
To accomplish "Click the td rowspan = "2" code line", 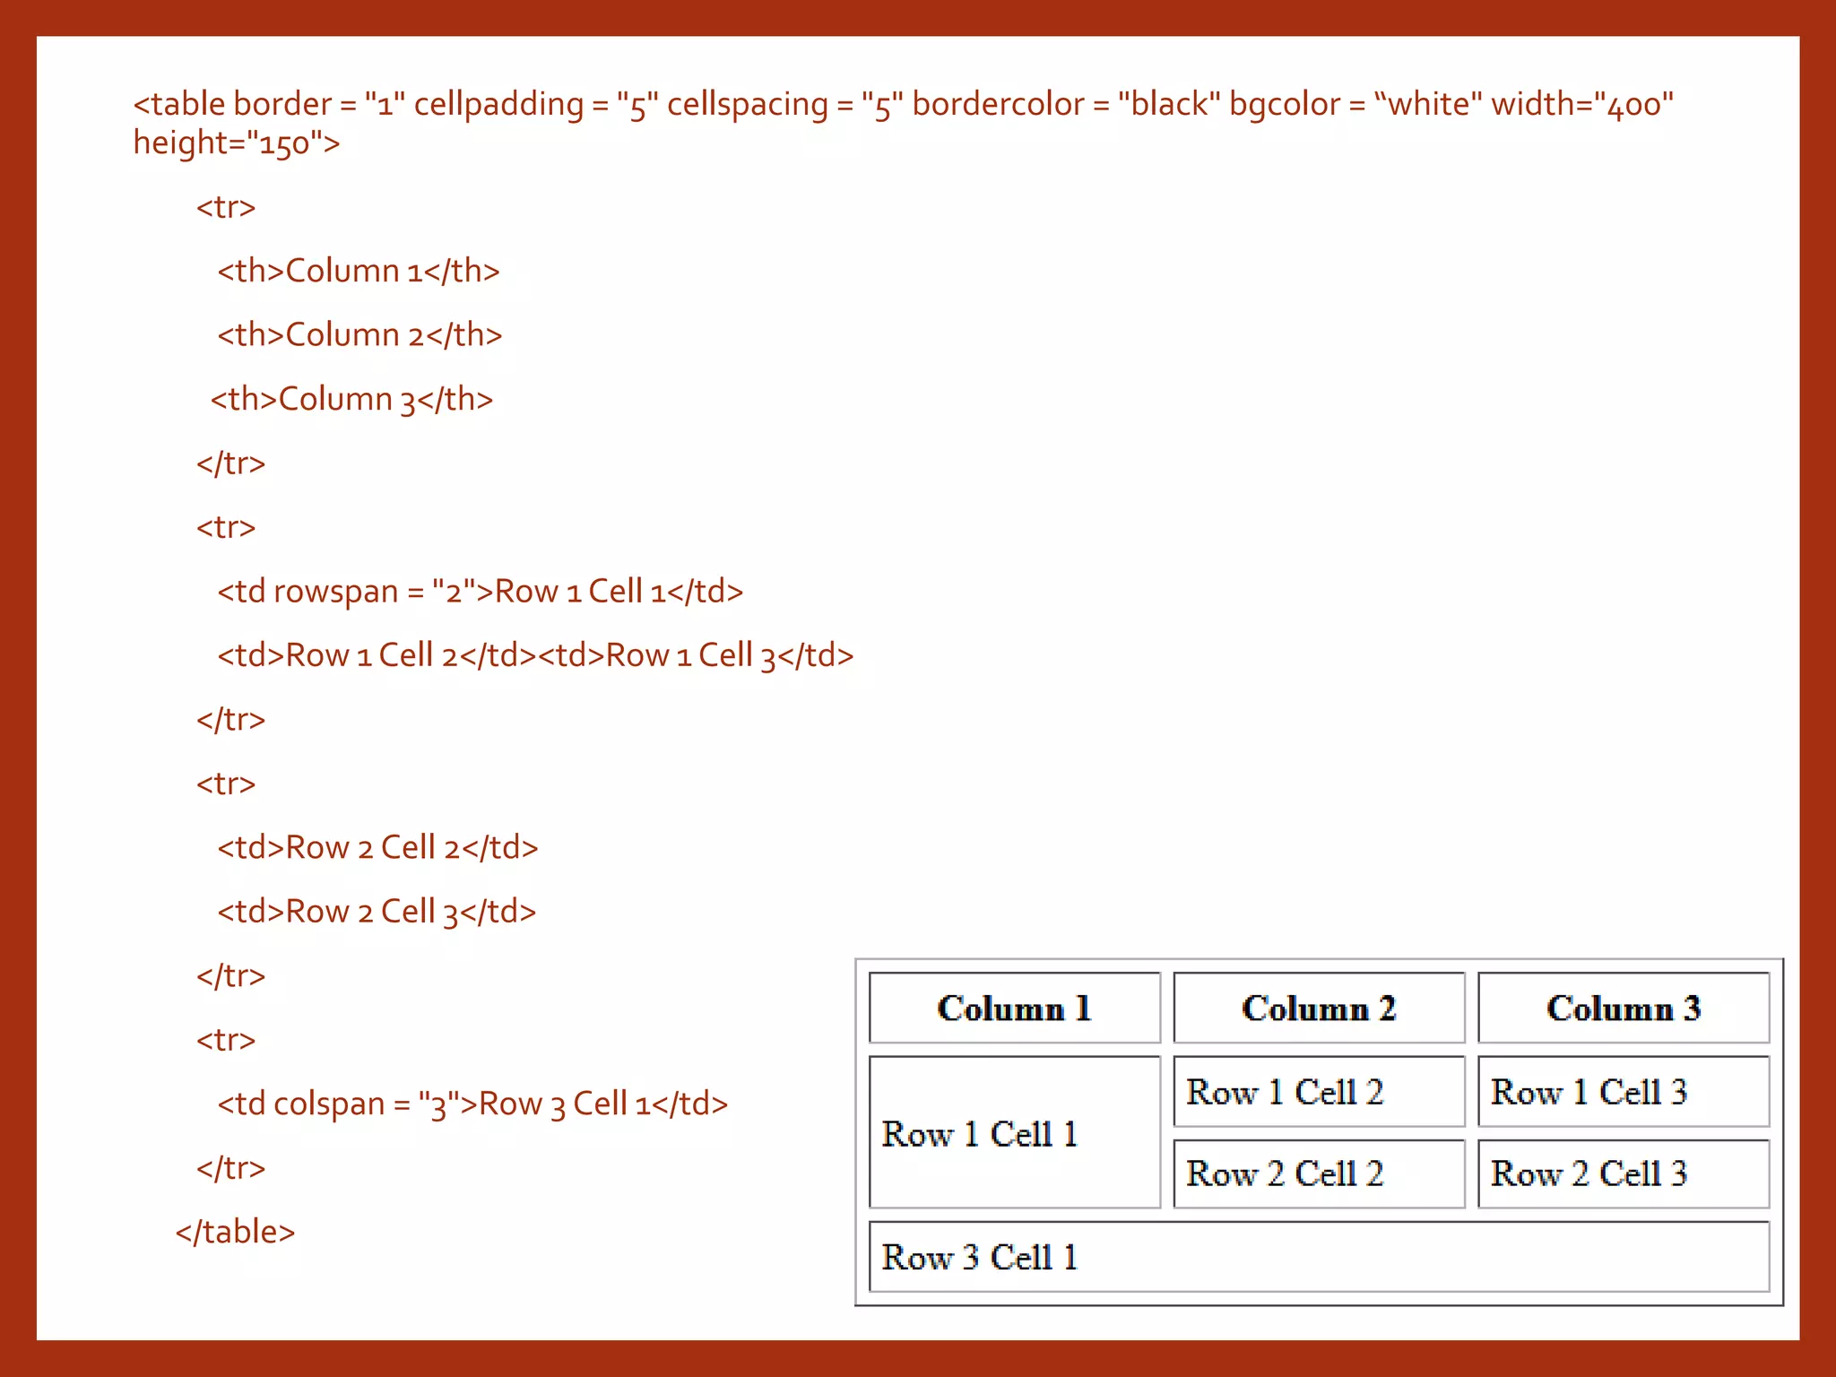I will 481,592.
